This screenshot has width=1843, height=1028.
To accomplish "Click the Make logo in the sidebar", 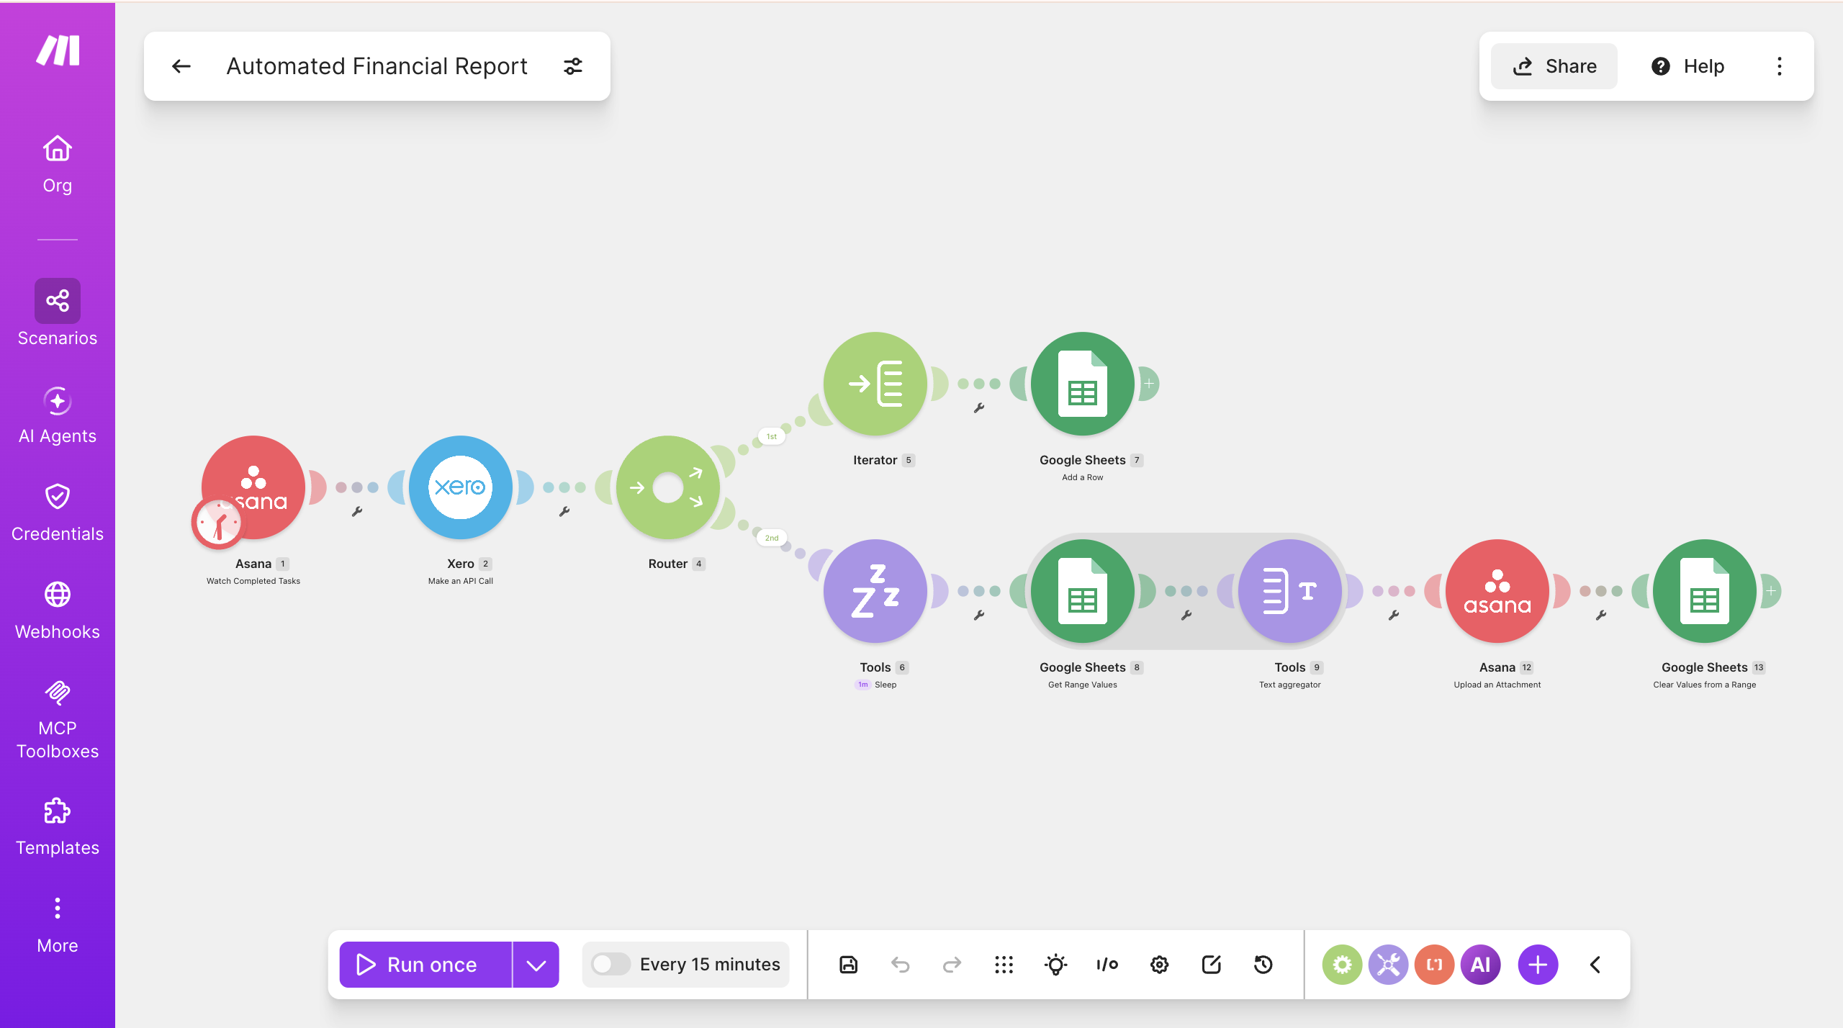I will 58,50.
